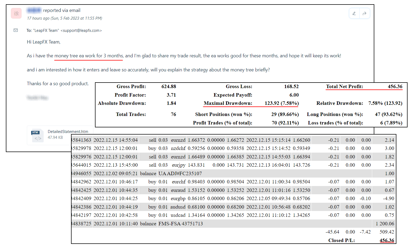Click the Total Net Profit label
This screenshot has width=415, height=250.
tap(345, 87)
